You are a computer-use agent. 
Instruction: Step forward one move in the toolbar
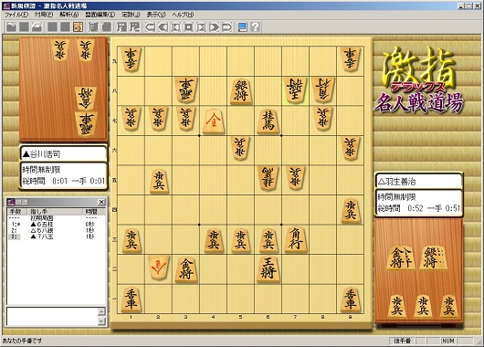coord(201,27)
